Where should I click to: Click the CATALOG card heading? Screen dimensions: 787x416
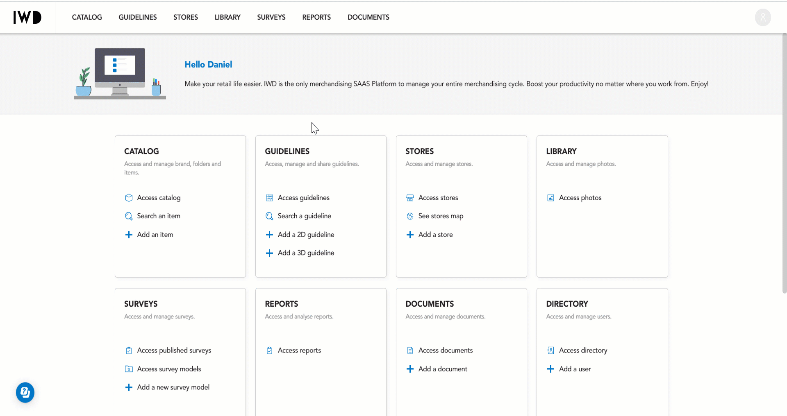pos(141,151)
